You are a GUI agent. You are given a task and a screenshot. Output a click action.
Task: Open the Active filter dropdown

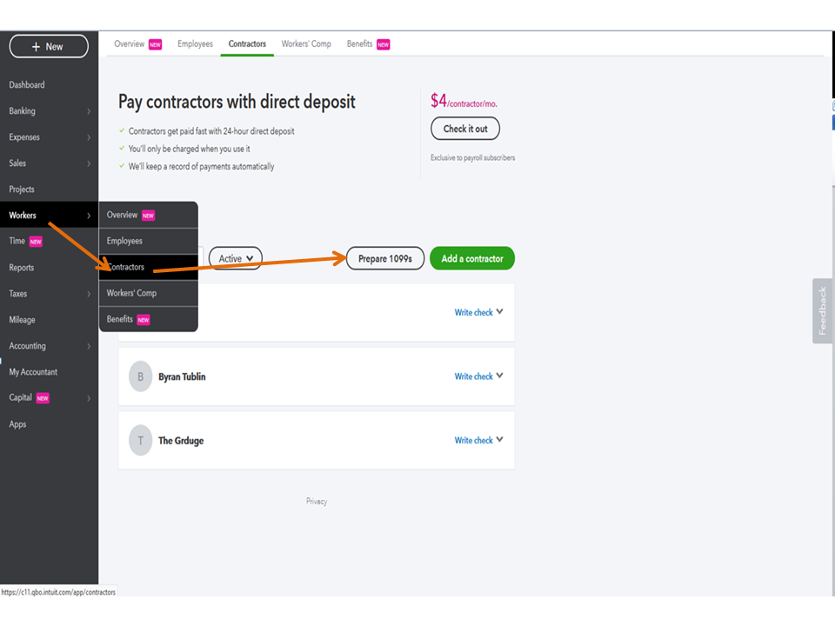[x=235, y=258]
